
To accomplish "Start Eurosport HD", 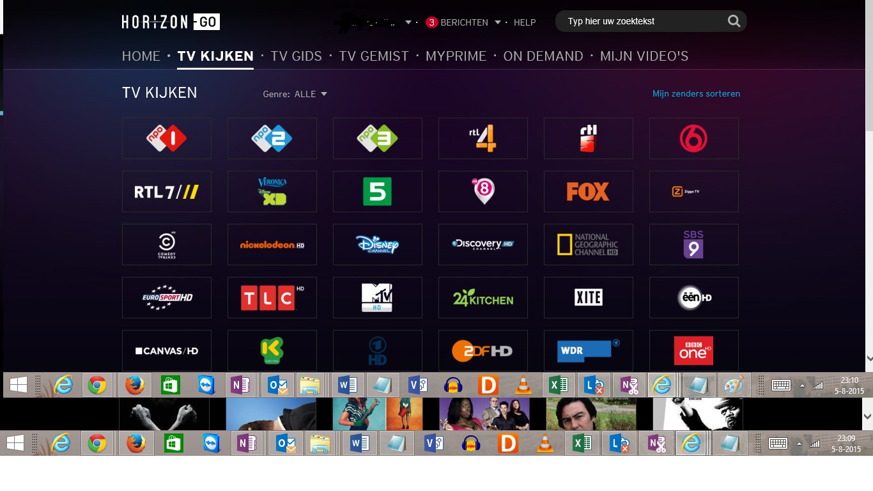I will coord(166,297).
